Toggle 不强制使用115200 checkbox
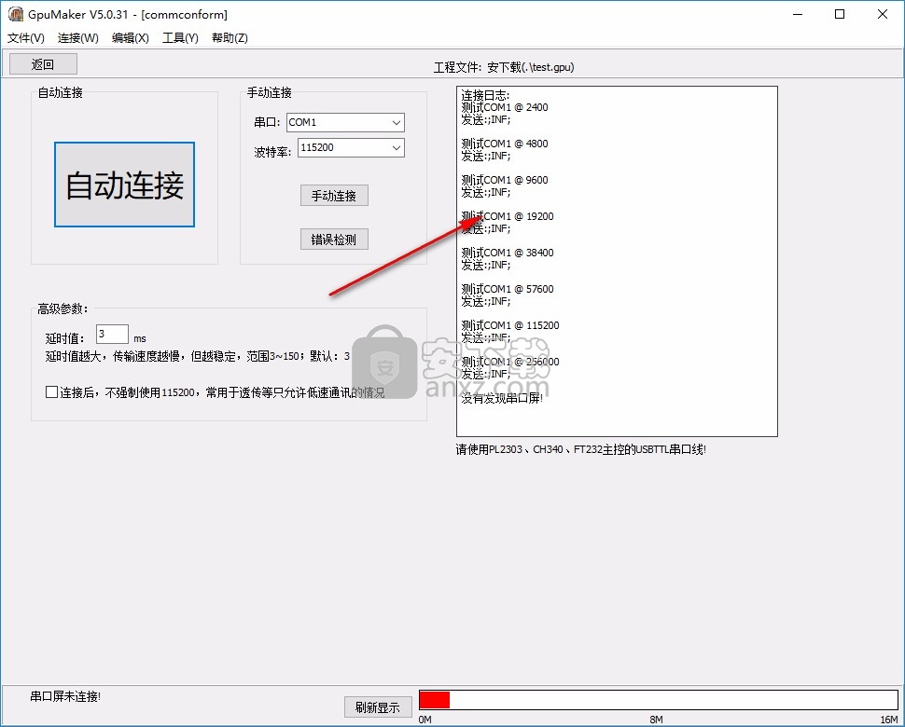Image resolution: width=905 pixels, height=727 pixels. 51,392
